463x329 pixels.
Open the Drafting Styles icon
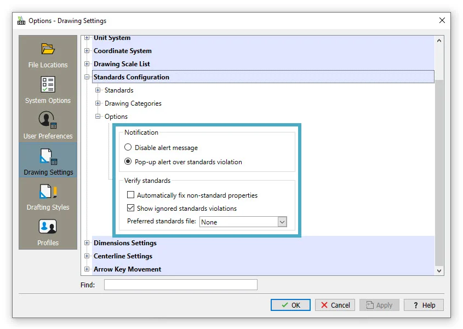[x=48, y=192]
